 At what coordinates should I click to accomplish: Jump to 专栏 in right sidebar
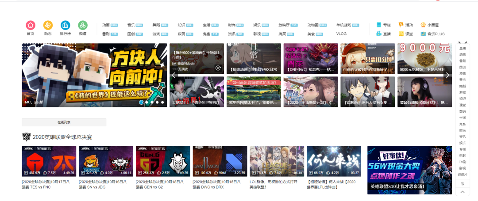click(463, 149)
